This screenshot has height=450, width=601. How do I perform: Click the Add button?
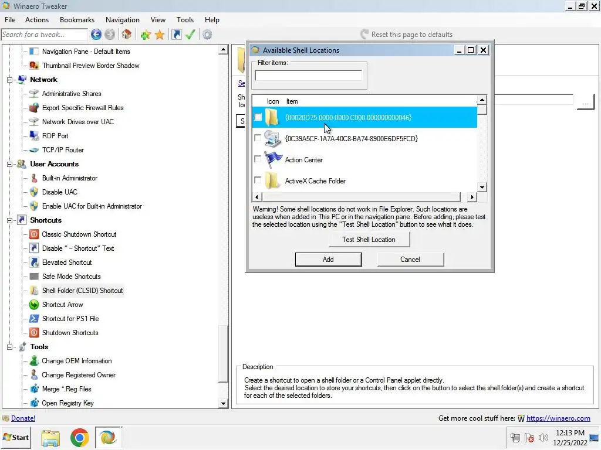click(x=328, y=260)
